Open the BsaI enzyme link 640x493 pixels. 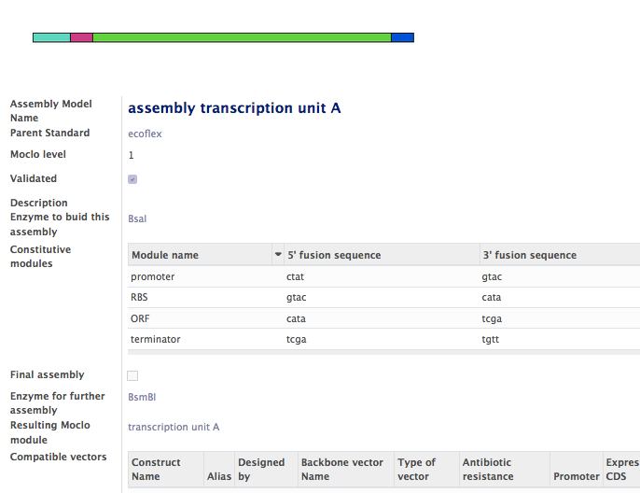point(137,218)
